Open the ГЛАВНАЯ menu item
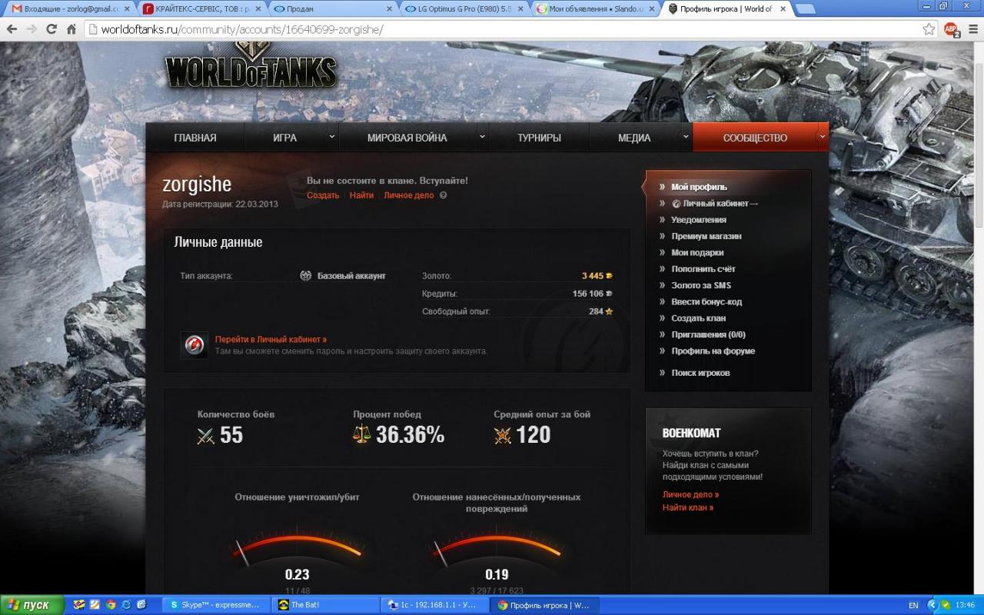This screenshot has height=615, width=984. (195, 138)
